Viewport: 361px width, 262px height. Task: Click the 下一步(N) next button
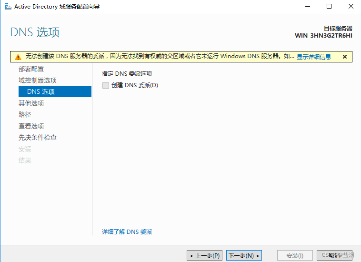pos(244,255)
